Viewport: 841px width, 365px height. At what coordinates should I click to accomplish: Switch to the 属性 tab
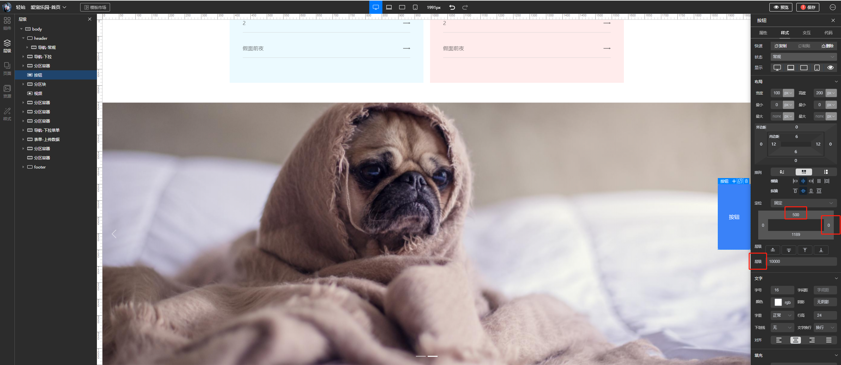pos(763,33)
